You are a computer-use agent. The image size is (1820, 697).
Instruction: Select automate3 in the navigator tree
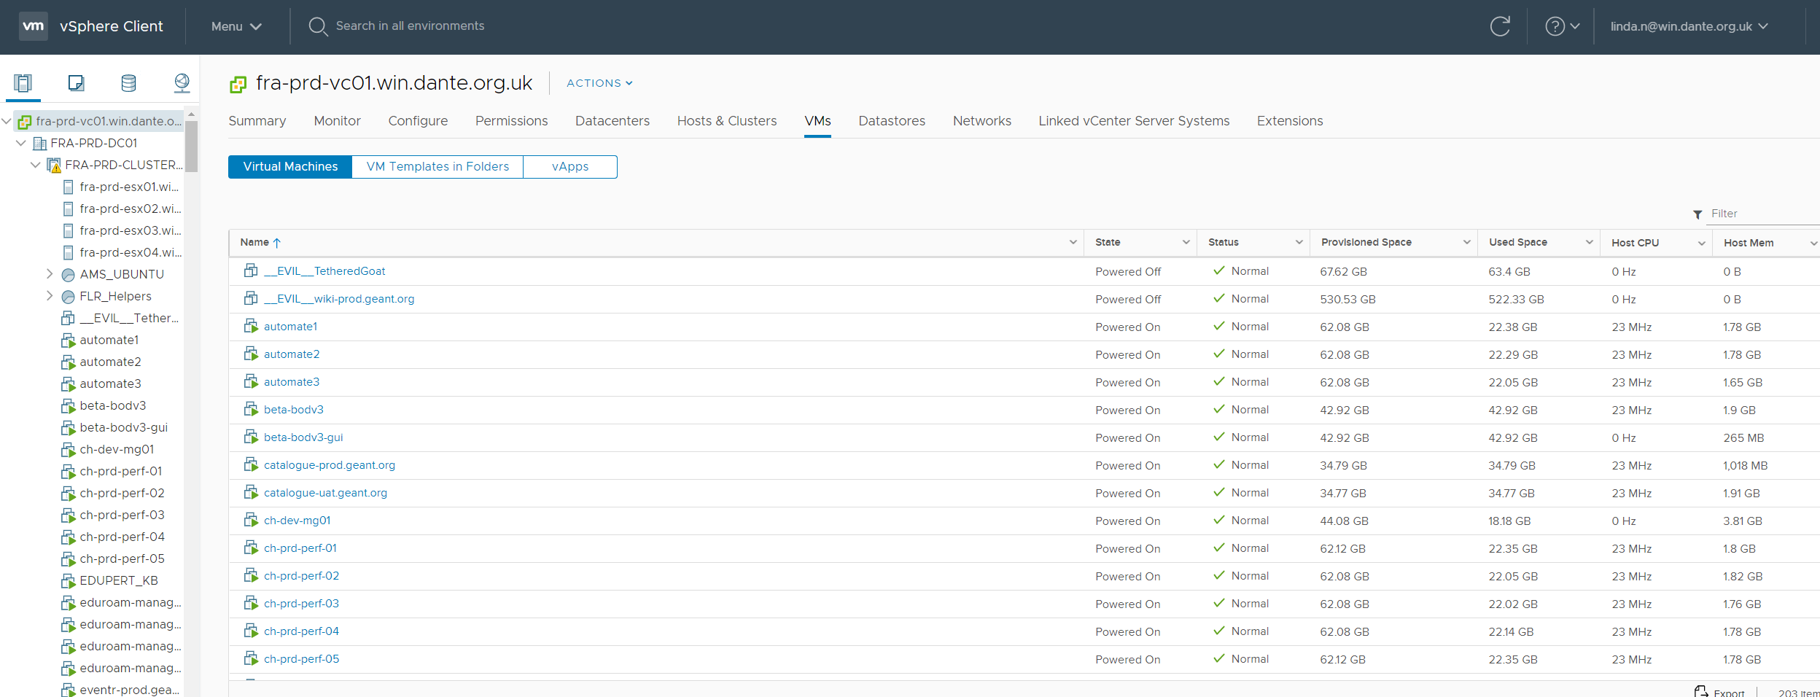point(110,384)
